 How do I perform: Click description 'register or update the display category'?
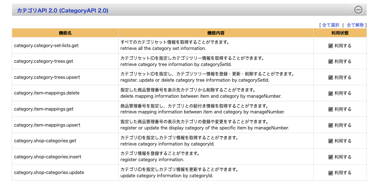point(205,128)
